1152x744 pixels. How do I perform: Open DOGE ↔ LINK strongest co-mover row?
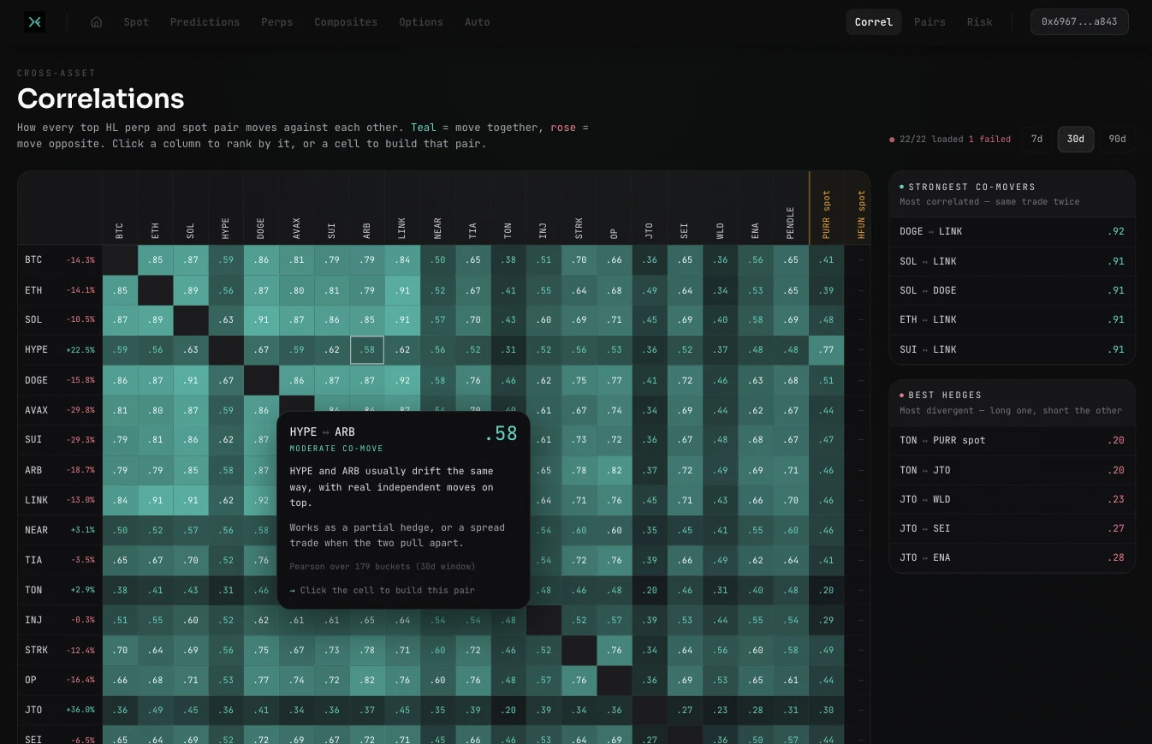(1012, 231)
